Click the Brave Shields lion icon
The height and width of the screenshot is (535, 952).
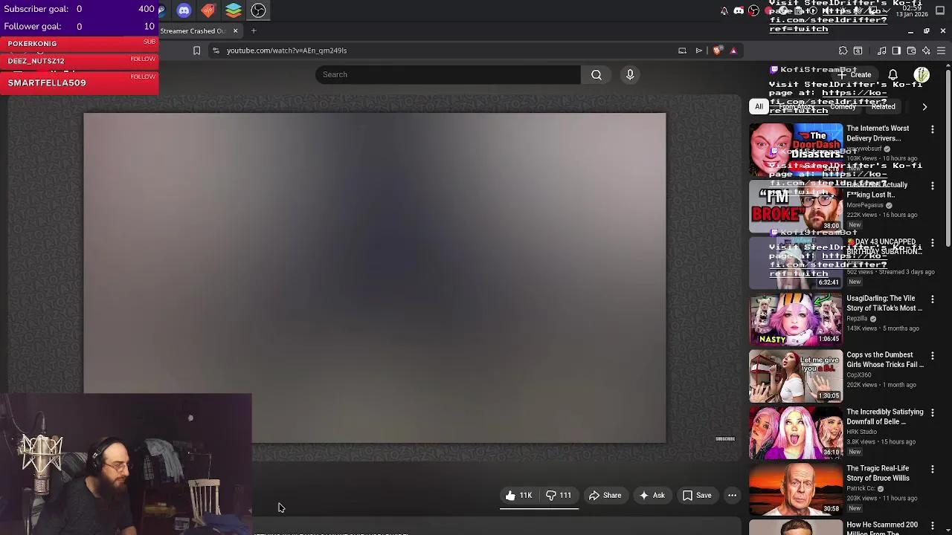tap(716, 51)
